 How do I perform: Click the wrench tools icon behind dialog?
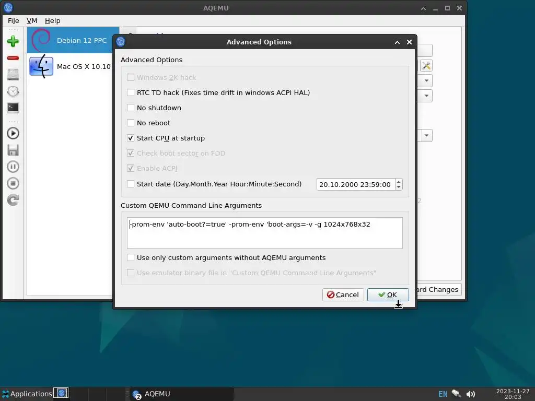pos(426,65)
